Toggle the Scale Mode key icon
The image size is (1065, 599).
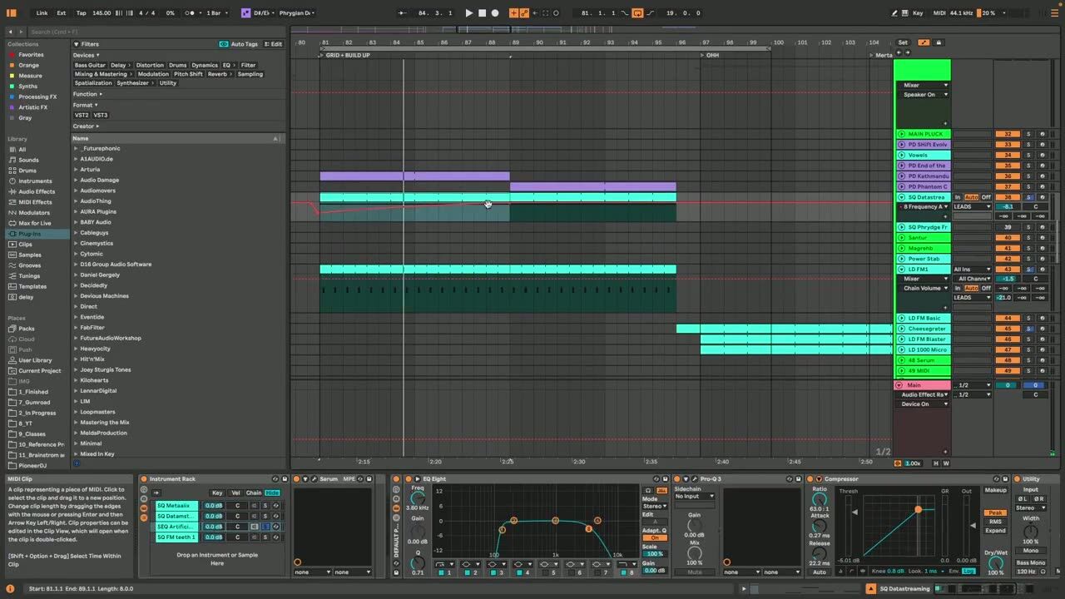pos(245,13)
